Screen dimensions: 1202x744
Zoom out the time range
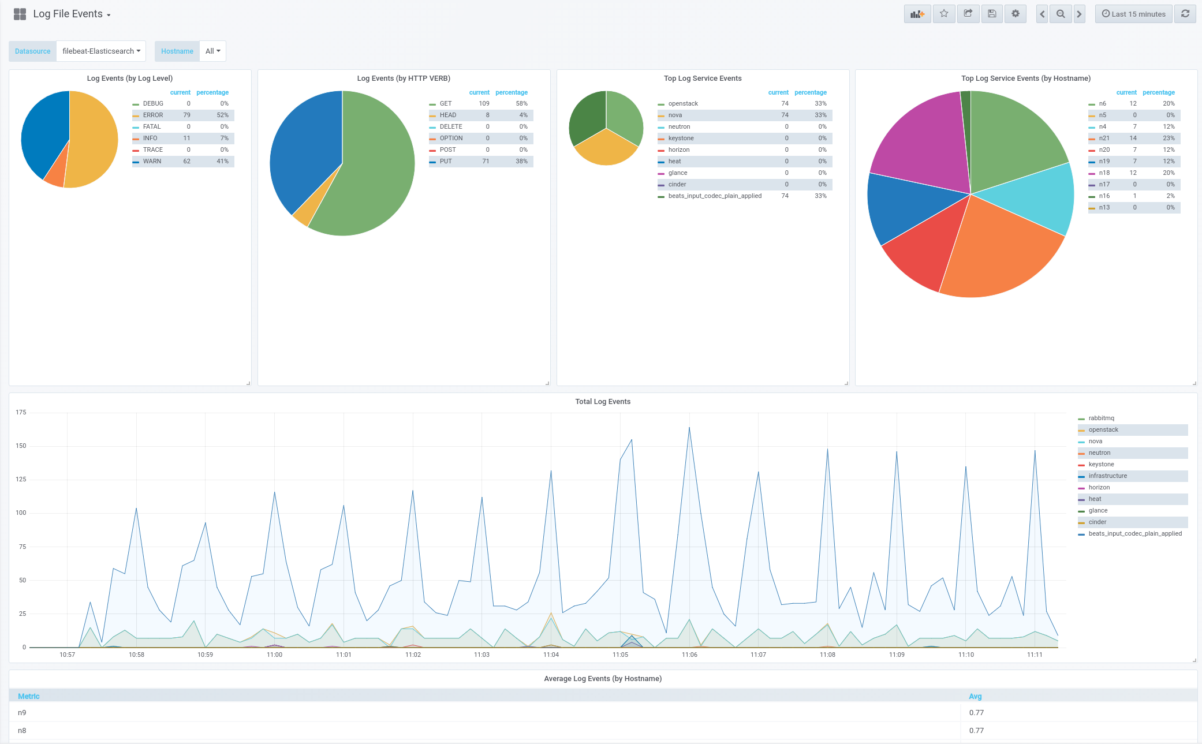[1061, 14]
